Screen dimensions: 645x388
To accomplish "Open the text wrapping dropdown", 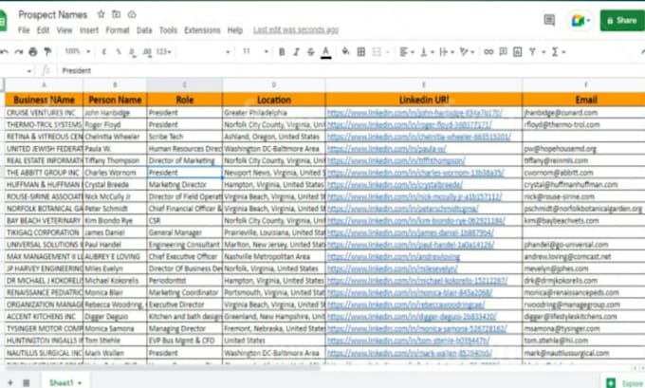I will 447,52.
